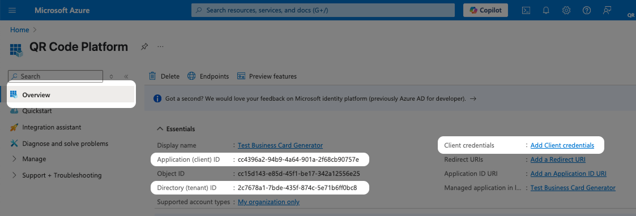Click the Directory (tenant) ID value

(297, 188)
